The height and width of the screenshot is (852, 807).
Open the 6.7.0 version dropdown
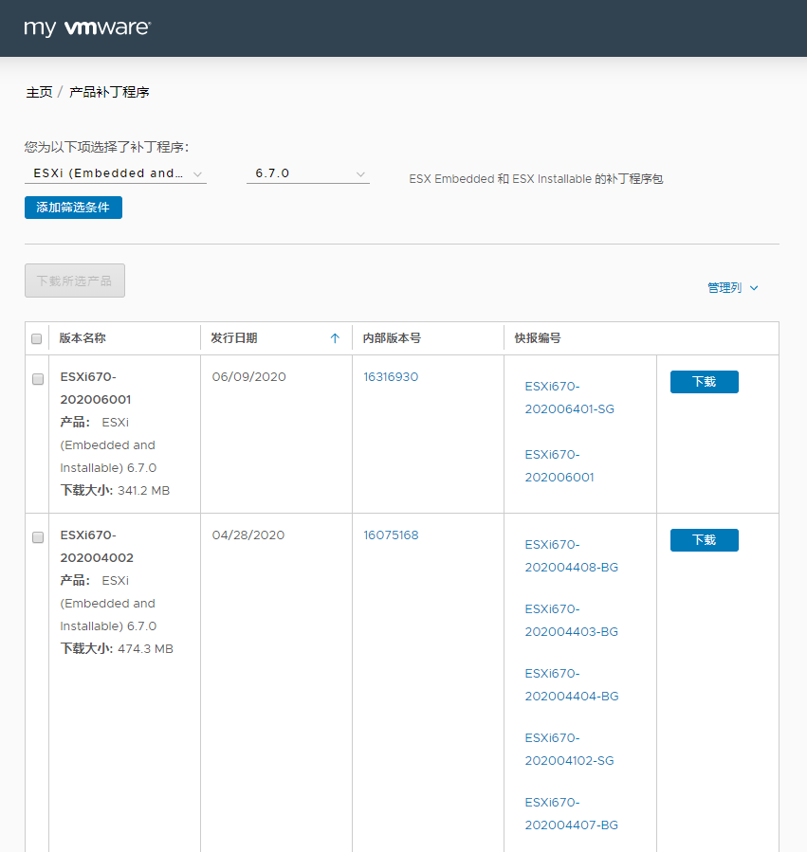tap(308, 173)
